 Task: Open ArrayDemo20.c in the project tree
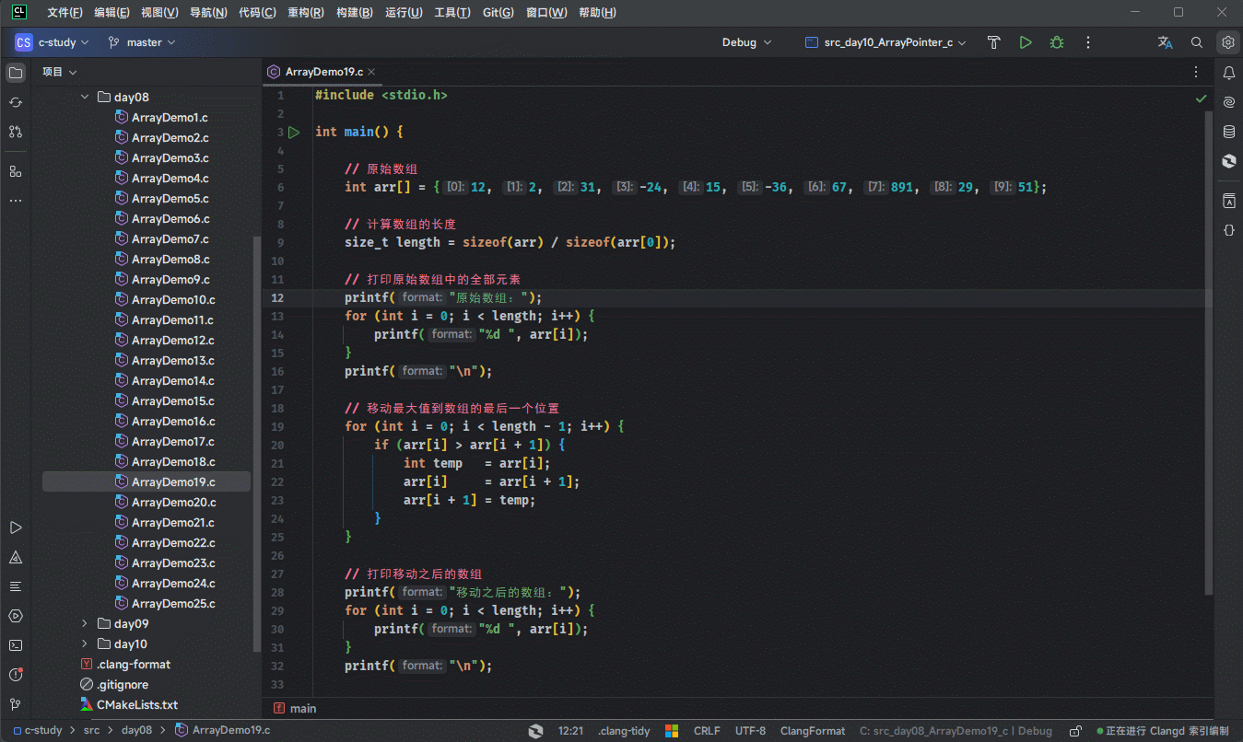click(173, 503)
